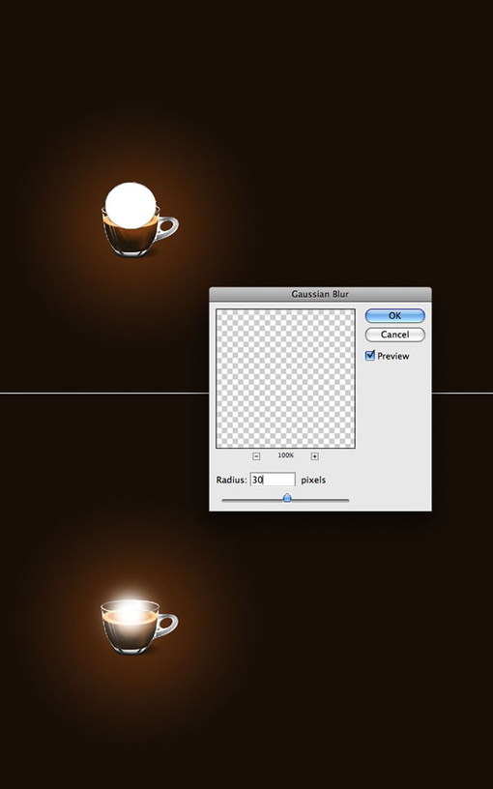
Task: Click the white circle above the upper cup
Action: coord(130,205)
